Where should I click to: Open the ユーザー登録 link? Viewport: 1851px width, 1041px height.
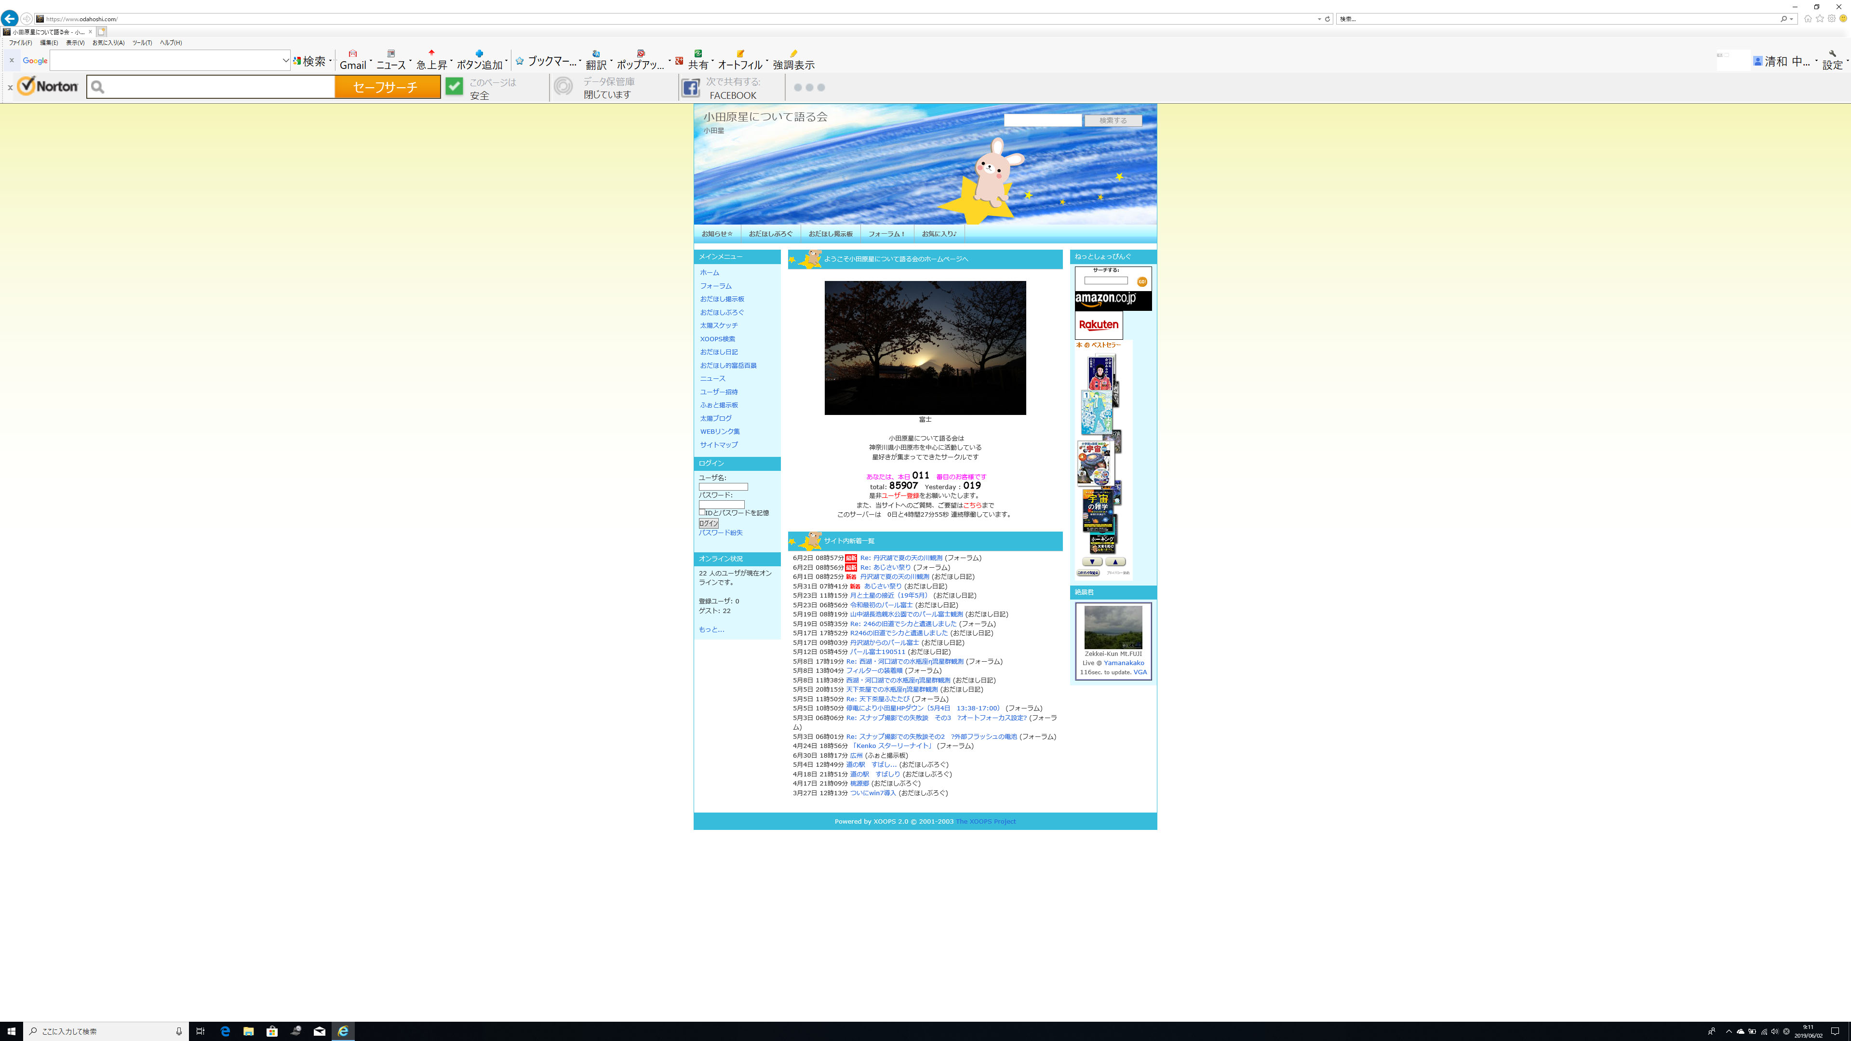tap(900, 496)
